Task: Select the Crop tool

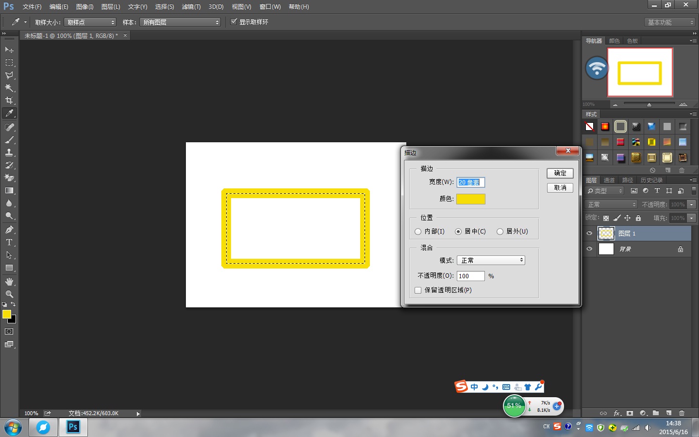Action: click(x=9, y=101)
